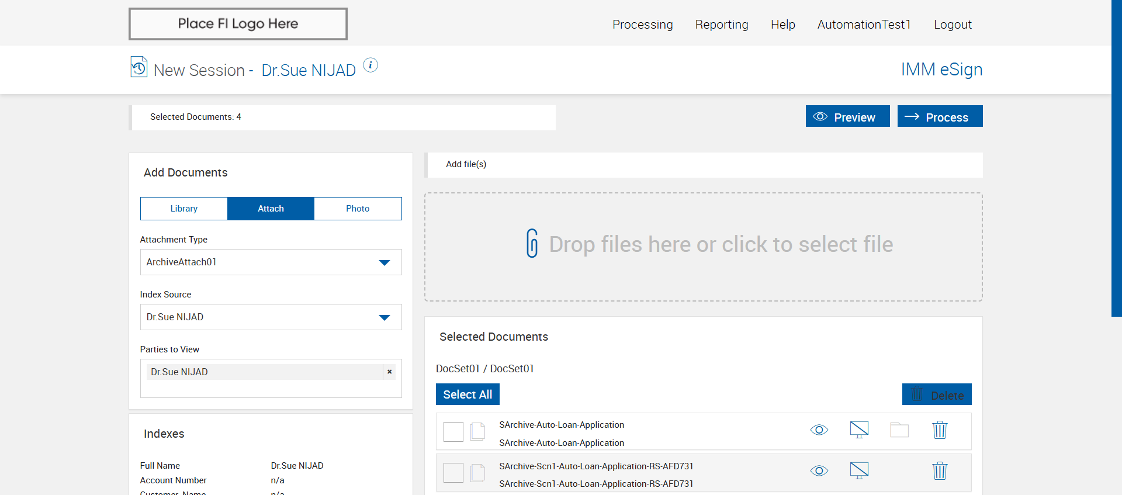Viewport: 1122px width, 495px height.
Task: Switch to the Library tab
Action: 184,209
